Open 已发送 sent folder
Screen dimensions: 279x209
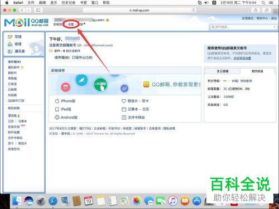click(x=12, y=84)
